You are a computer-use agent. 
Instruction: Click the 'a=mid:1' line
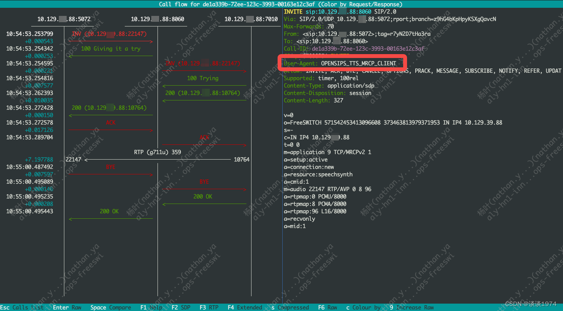pos(295,226)
